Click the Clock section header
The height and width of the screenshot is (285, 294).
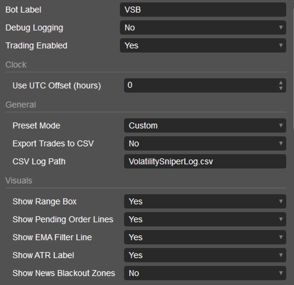click(16, 65)
